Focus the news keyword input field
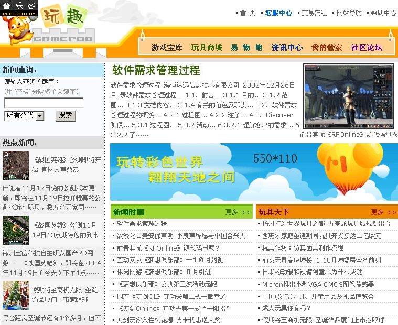The image size is (398, 325). tap(44, 103)
